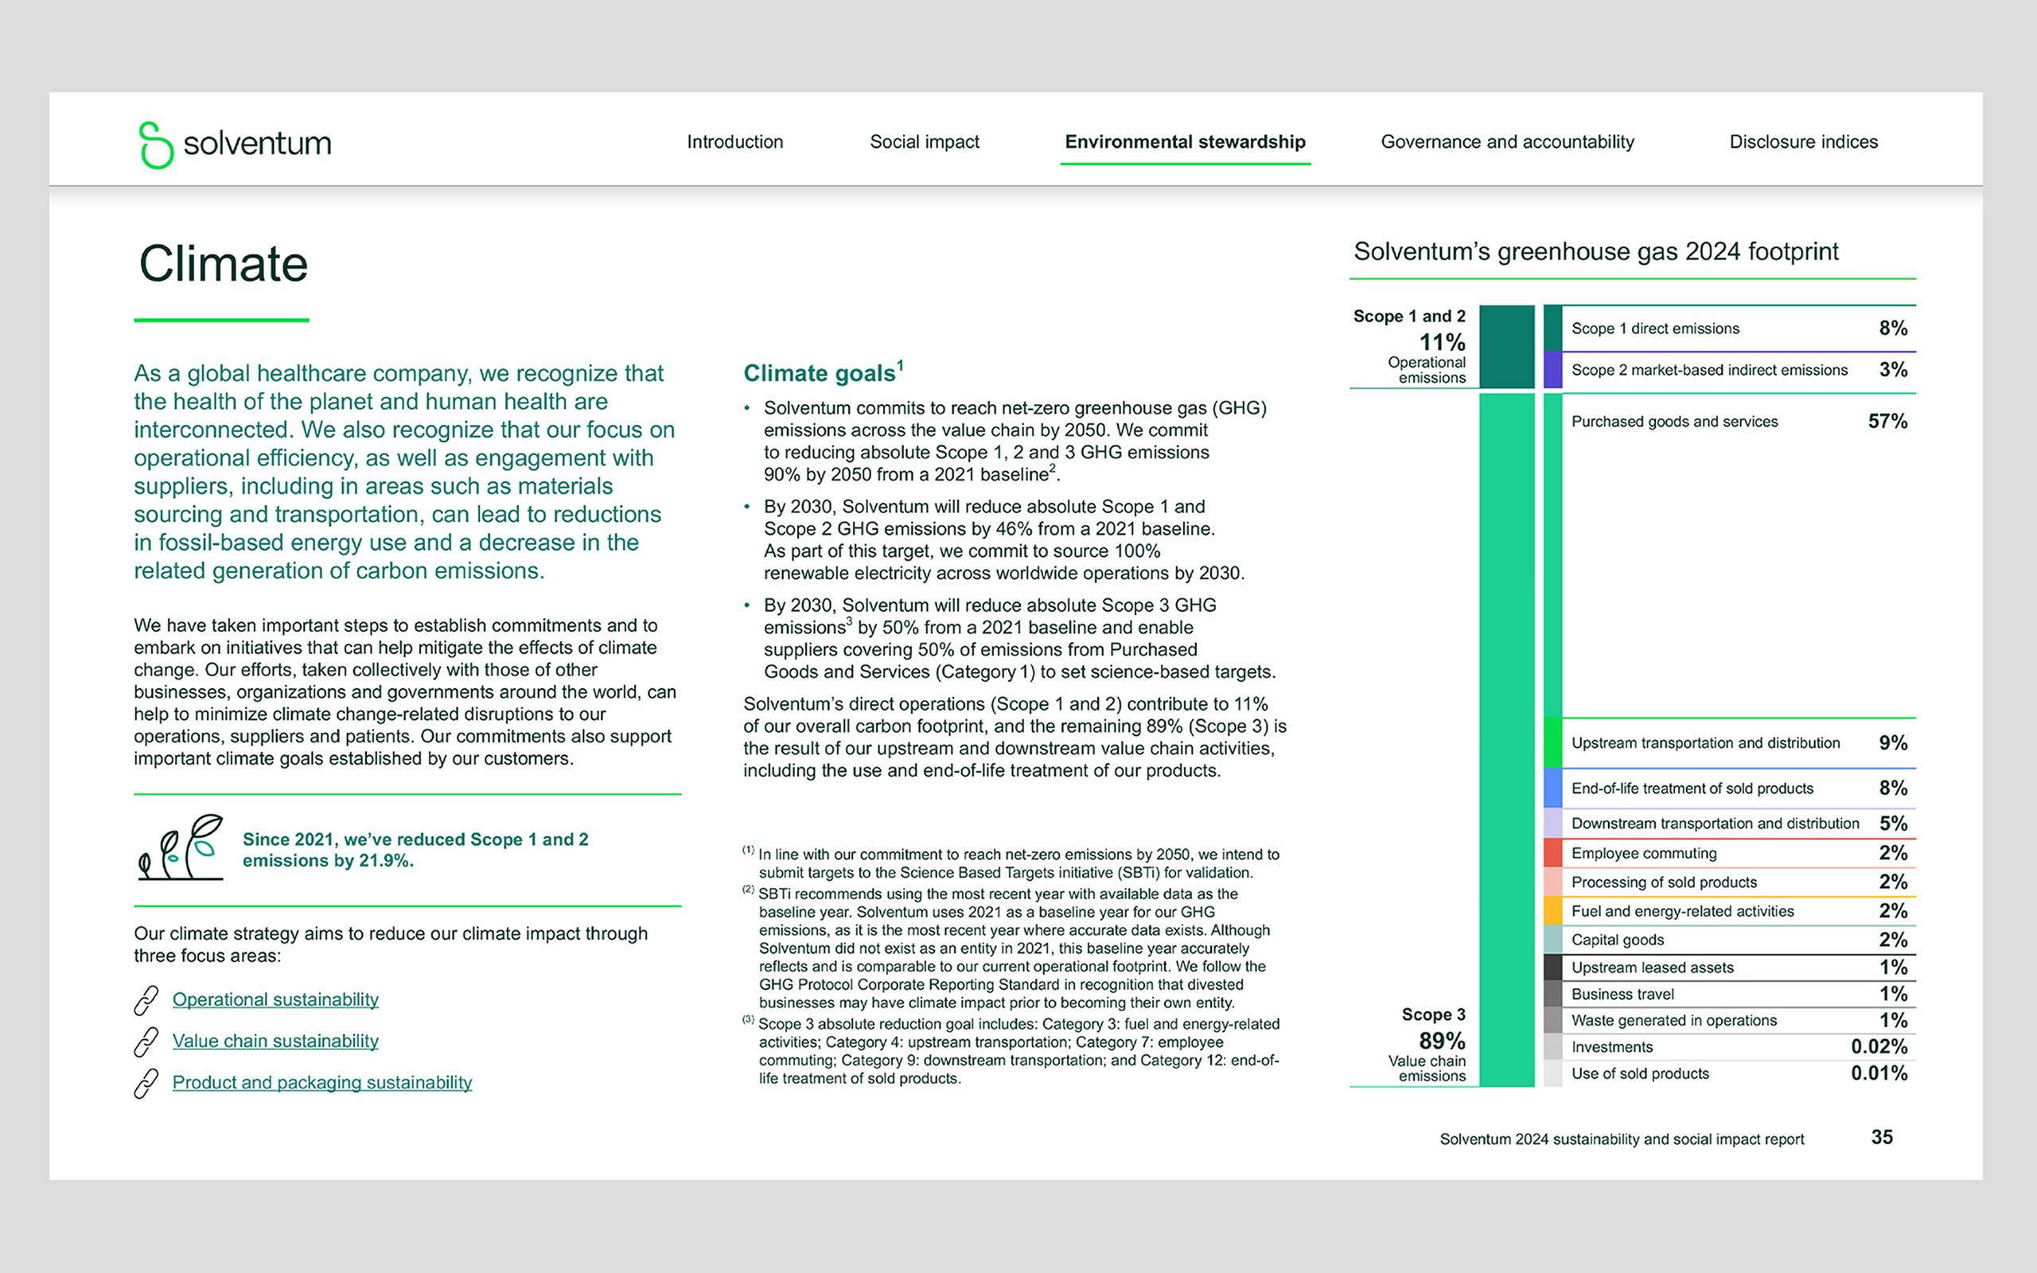Click the Scope 1 direct emissions teal swatch
The width and height of the screenshot is (2037, 1273).
click(1552, 329)
